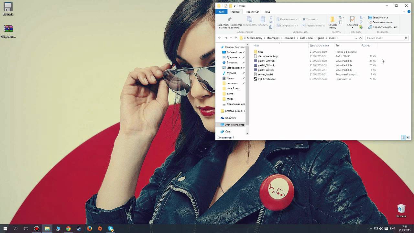Switch to the Вид ribbon tab
This screenshot has width=414, height=233.
pos(267,12)
